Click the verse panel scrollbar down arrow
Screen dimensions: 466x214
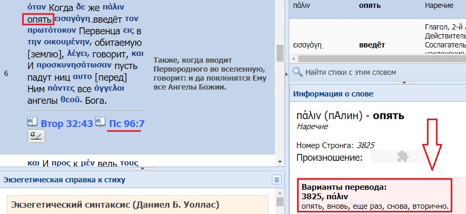(x=280, y=162)
